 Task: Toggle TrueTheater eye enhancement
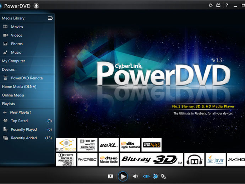pos(146,177)
